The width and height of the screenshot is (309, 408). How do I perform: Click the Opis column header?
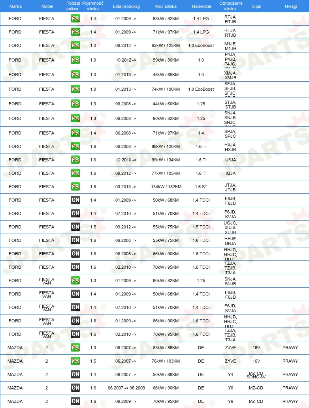256,6
